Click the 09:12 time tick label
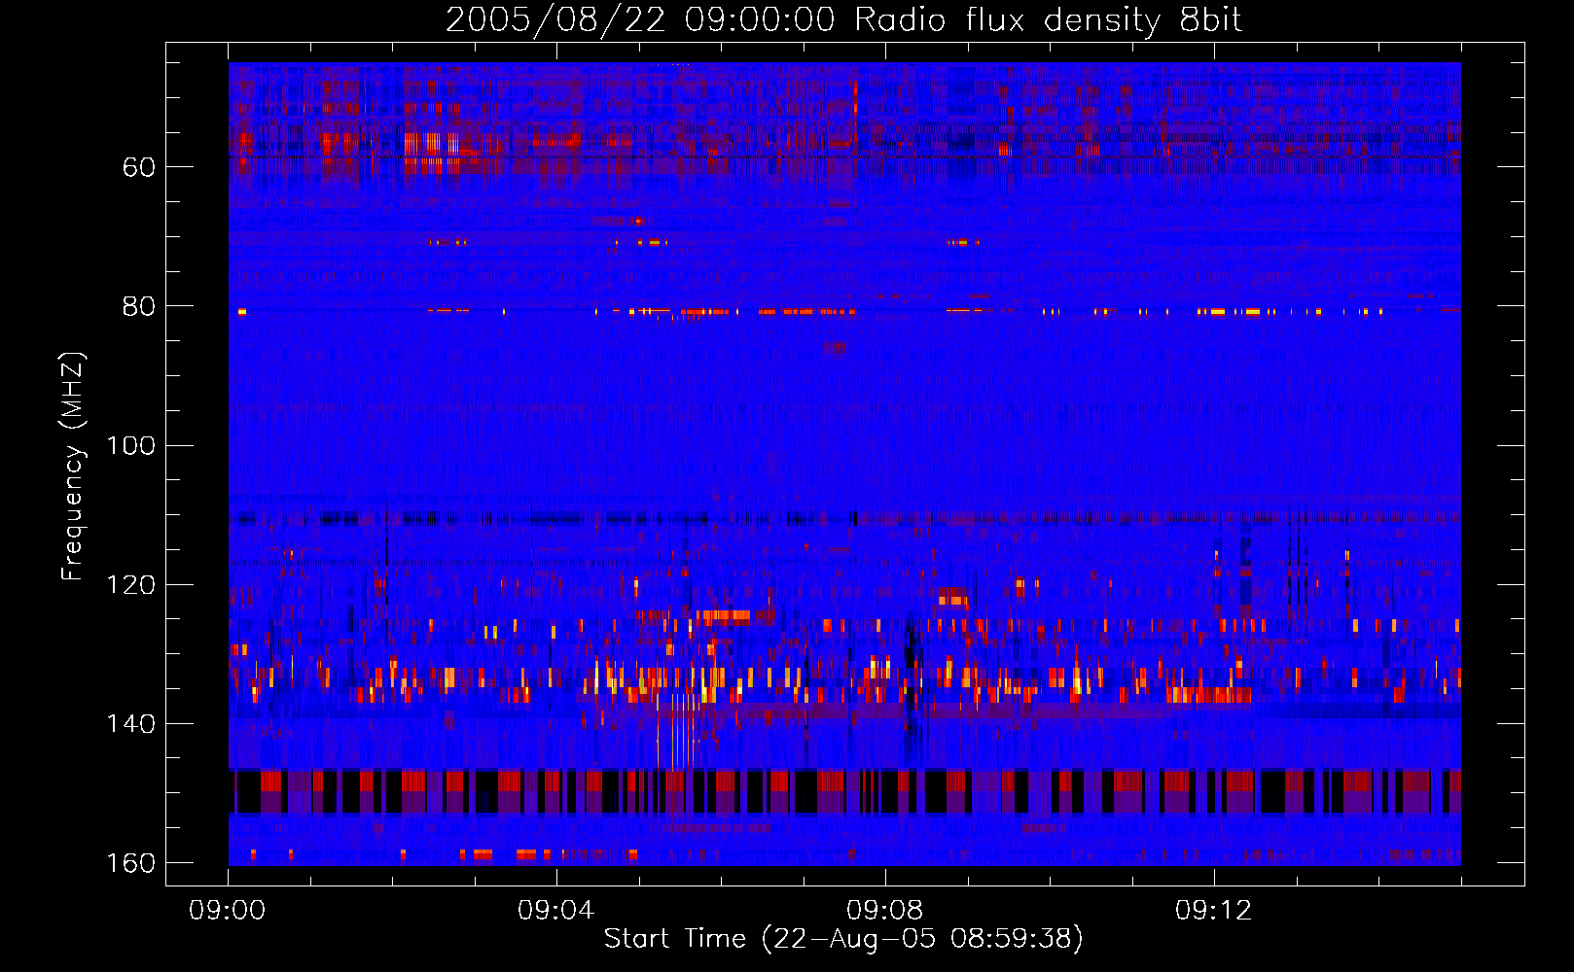The height and width of the screenshot is (972, 1574). pyautogui.click(x=1214, y=911)
